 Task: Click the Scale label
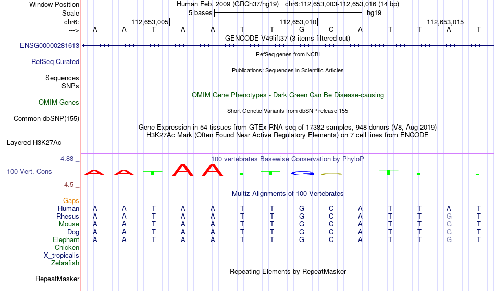click(70, 13)
